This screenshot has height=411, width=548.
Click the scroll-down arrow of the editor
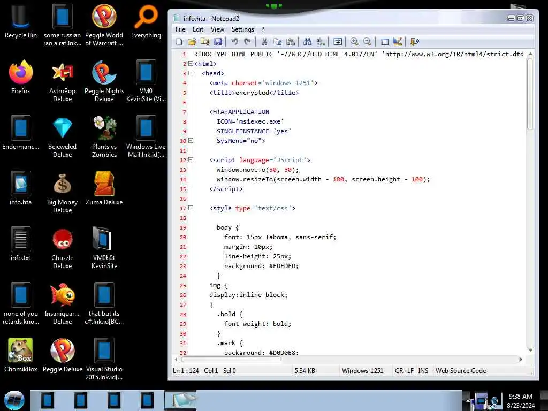(530, 350)
